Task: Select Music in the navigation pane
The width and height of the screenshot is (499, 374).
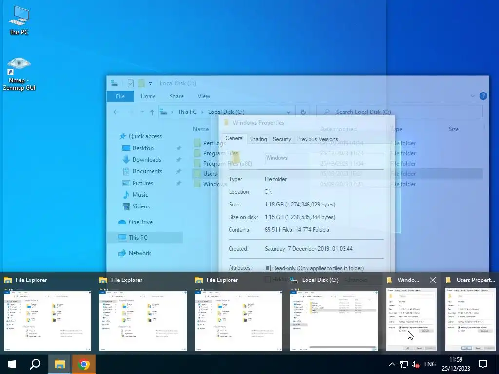Action: click(140, 195)
